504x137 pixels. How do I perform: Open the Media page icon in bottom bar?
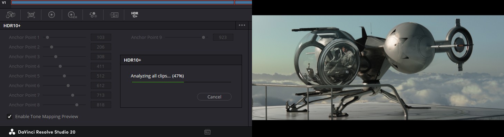point(207,132)
